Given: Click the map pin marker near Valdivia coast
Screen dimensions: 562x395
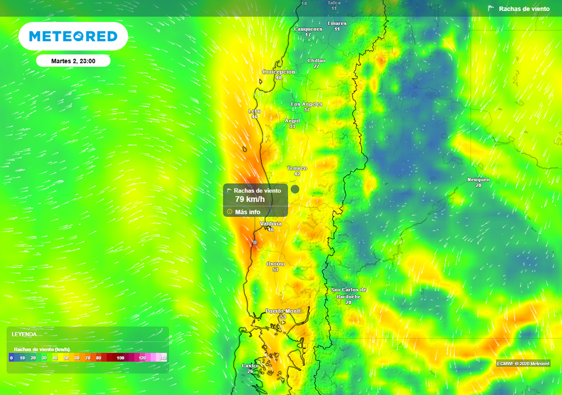Looking at the screenshot, I should click(255, 242).
